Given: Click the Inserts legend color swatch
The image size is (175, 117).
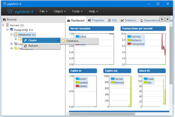Looking at the screenshot, I should click(x=78, y=79).
